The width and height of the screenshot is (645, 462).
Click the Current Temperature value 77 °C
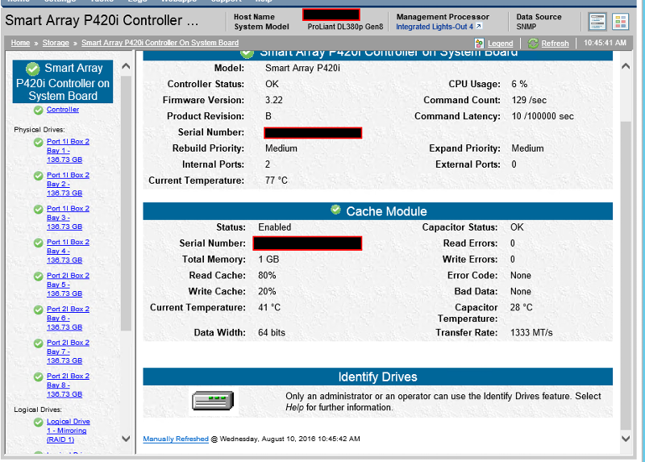(277, 181)
